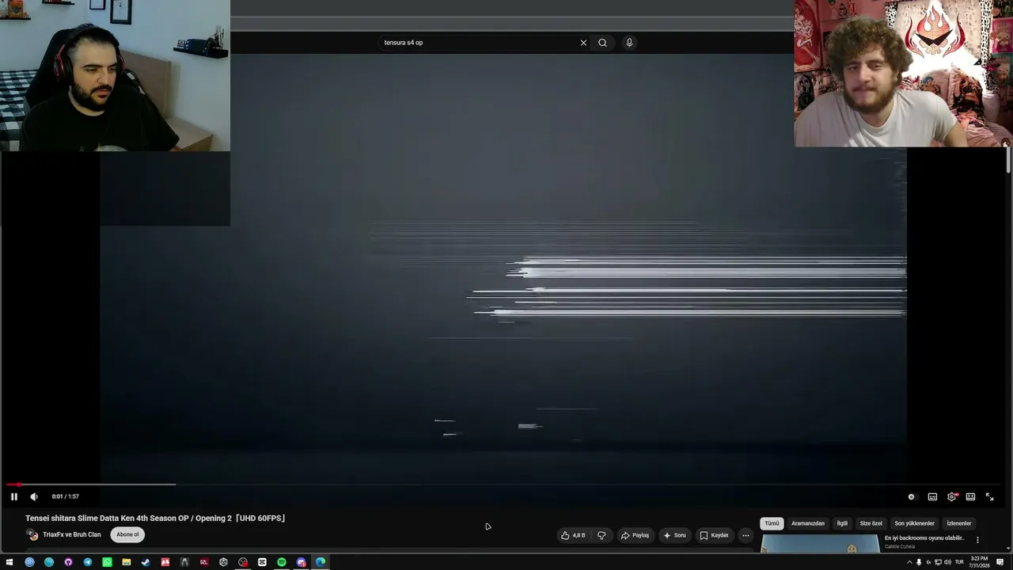The height and width of the screenshot is (570, 1013).
Task: Click the Paylaş share button
Action: tap(635, 535)
